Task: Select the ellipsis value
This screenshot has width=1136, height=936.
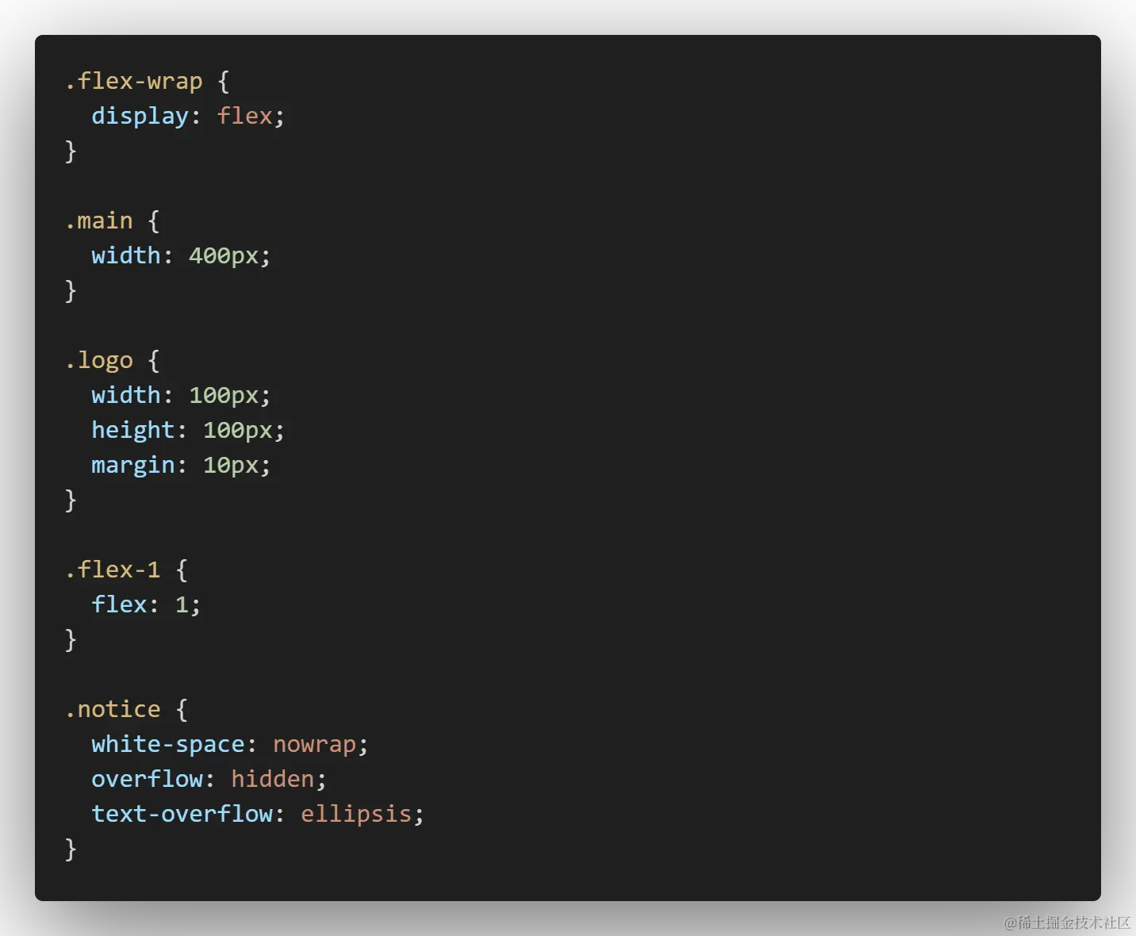Action: (355, 814)
